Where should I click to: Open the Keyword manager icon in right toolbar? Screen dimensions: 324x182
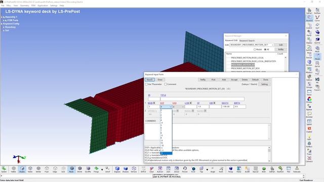(309, 18)
